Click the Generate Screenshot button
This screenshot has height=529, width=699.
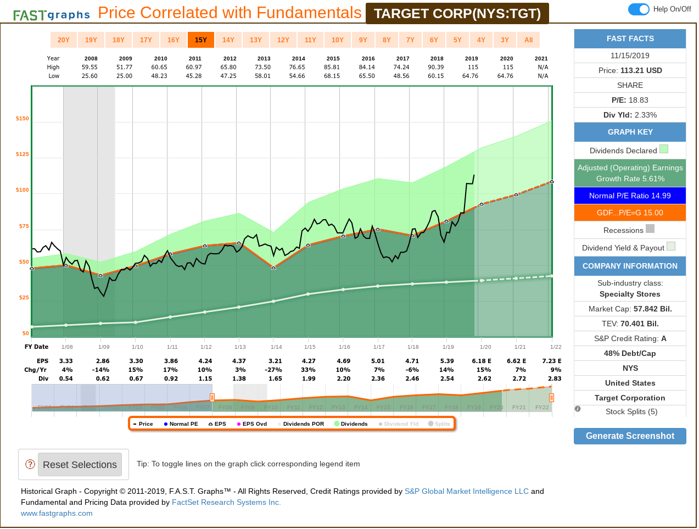click(x=629, y=436)
